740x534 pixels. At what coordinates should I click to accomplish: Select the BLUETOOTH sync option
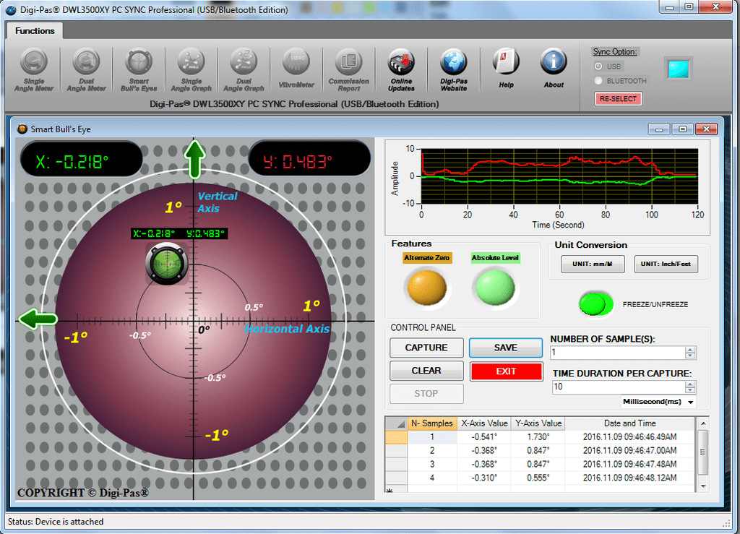click(x=598, y=81)
